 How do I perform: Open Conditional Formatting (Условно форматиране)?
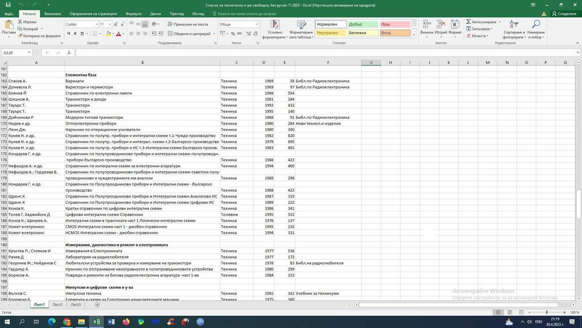[x=275, y=29]
